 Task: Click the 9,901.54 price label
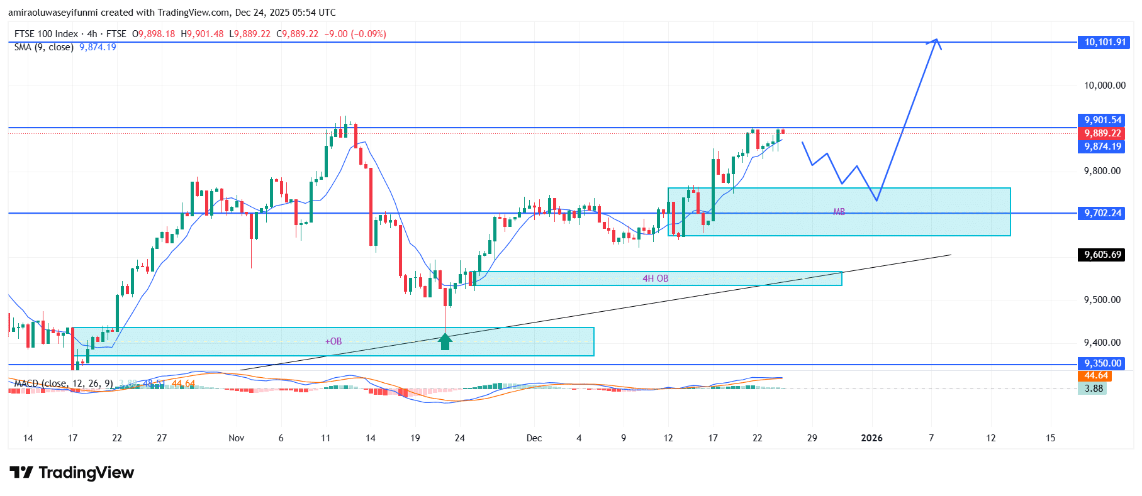(x=1102, y=120)
